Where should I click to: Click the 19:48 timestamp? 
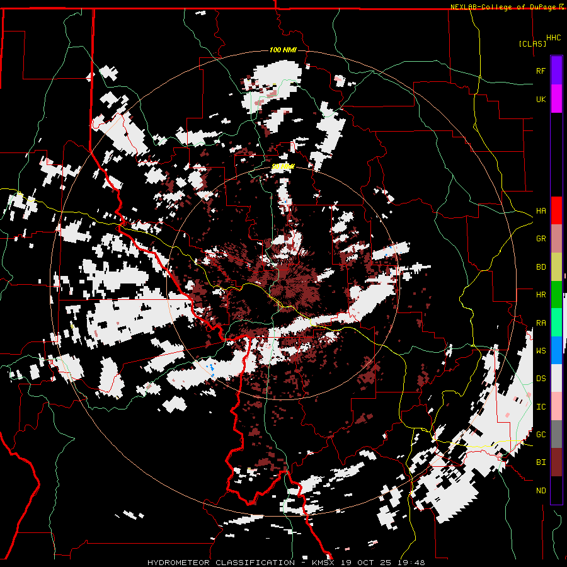click(x=413, y=563)
